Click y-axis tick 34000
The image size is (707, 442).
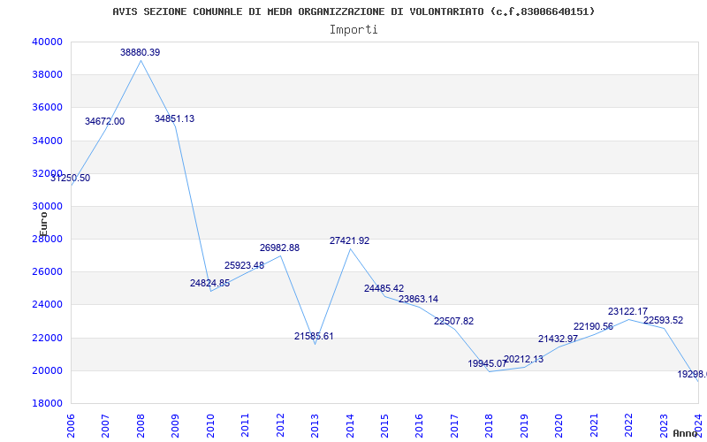pyautogui.click(x=47, y=141)
